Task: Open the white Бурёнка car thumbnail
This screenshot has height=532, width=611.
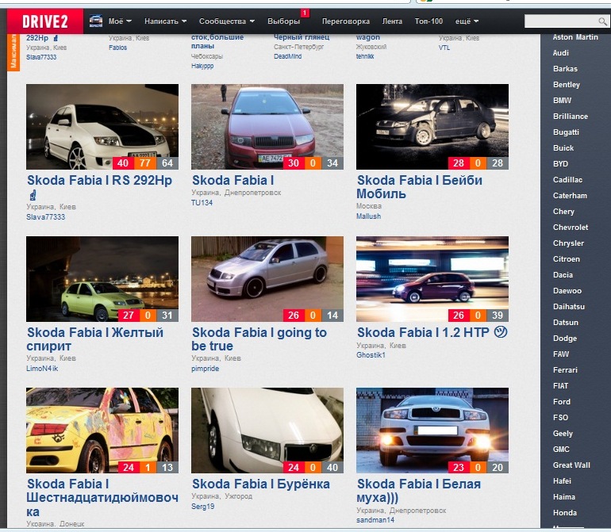Action: [267, 431]
